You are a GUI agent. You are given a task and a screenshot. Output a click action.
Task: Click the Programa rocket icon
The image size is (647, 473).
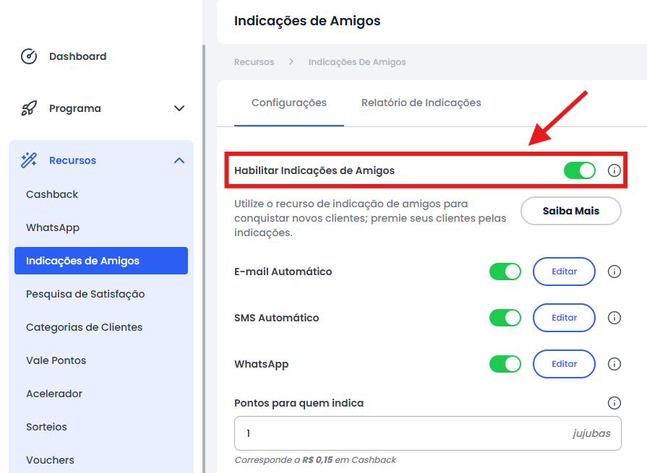coord(29,108)
